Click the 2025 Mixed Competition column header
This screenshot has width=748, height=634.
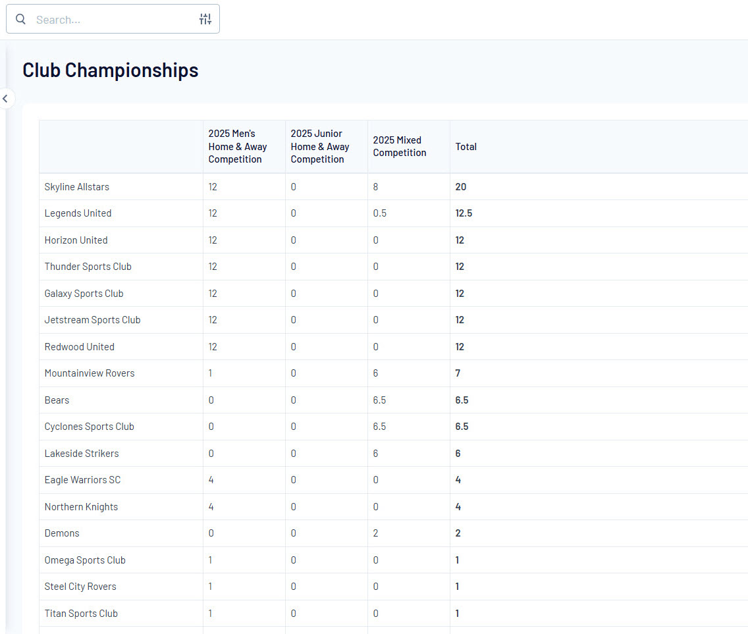pyautogui.click(x=400, y=146)
